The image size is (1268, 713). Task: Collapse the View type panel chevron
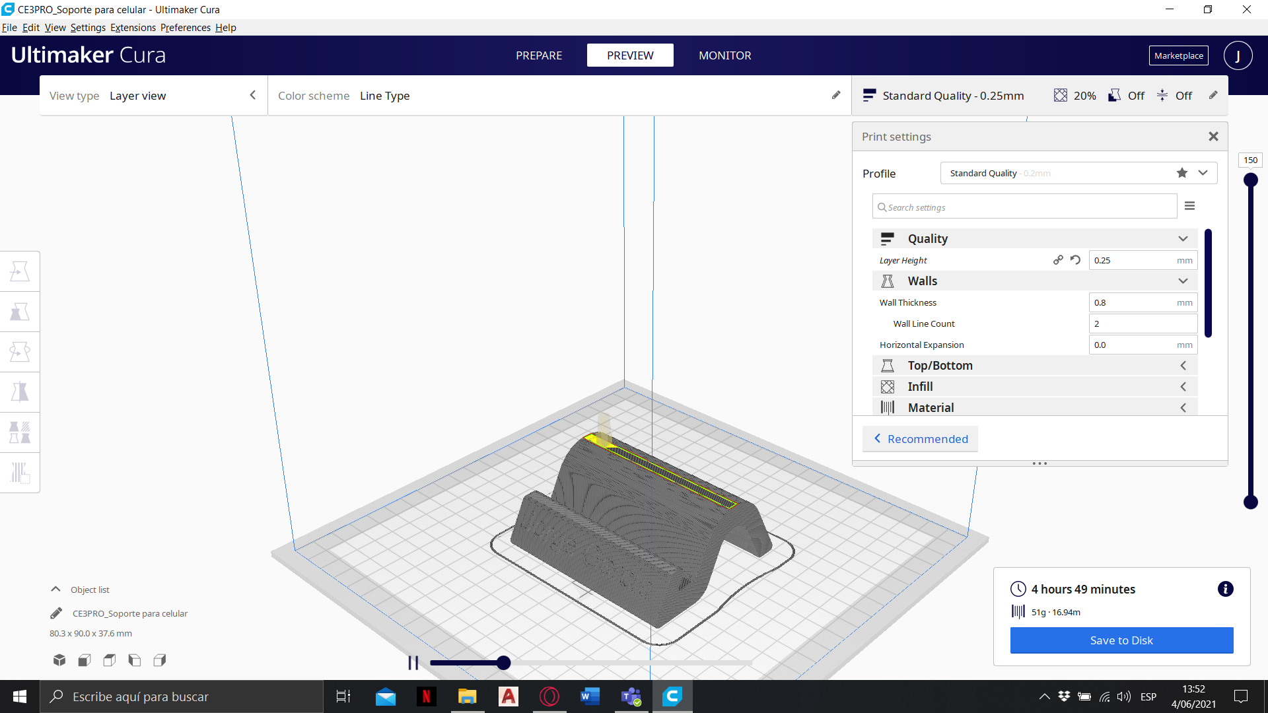(x=252, y=95)
